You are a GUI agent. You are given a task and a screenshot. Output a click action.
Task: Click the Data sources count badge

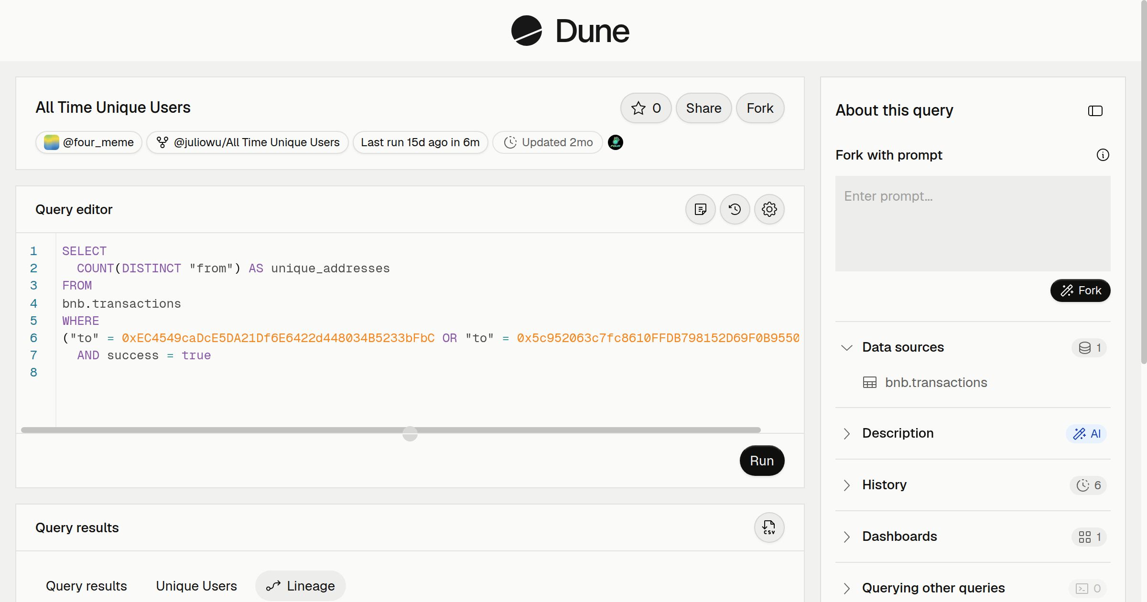(x=1089, y=347)
